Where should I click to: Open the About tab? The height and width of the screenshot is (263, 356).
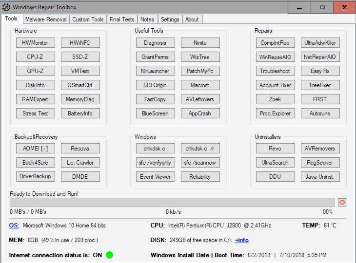[192, 19]
